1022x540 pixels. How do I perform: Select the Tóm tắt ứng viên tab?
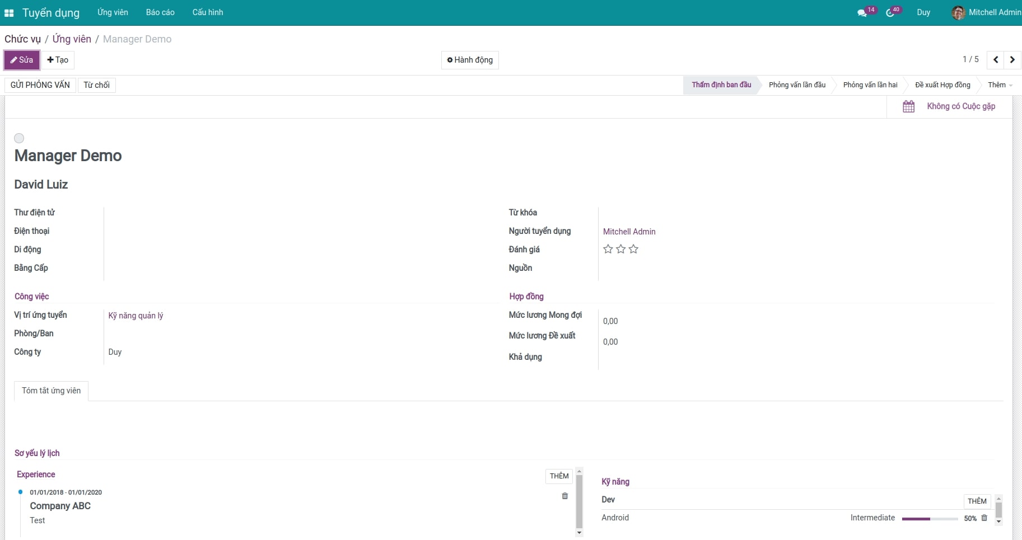coord(51,391)
